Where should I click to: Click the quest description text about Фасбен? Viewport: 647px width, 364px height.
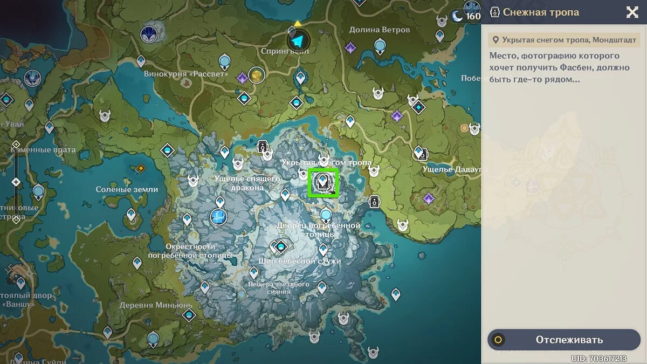(x=560, y=67)
